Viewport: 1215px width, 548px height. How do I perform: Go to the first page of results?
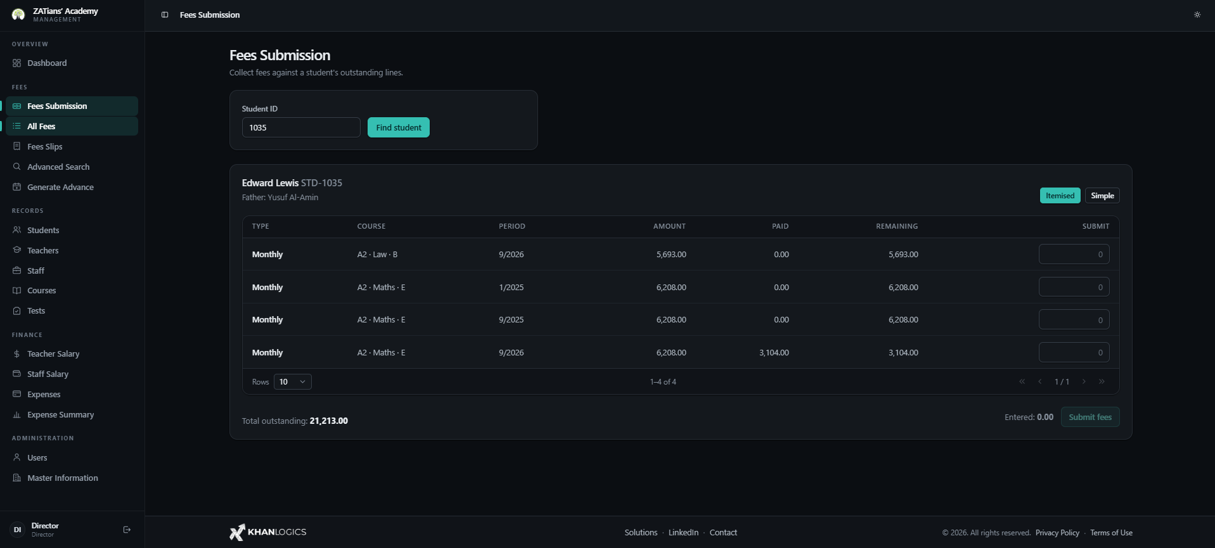tap(1022, 381)
